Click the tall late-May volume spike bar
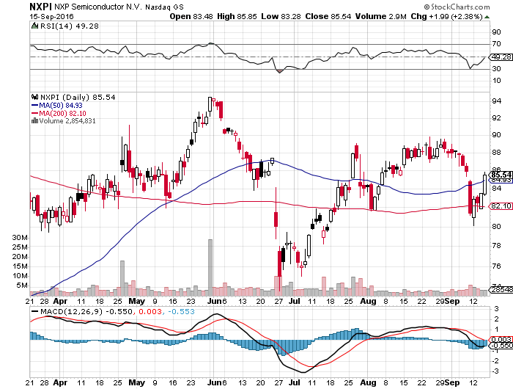The height and width of the screenshot is (389, 513). click(210, 267)
